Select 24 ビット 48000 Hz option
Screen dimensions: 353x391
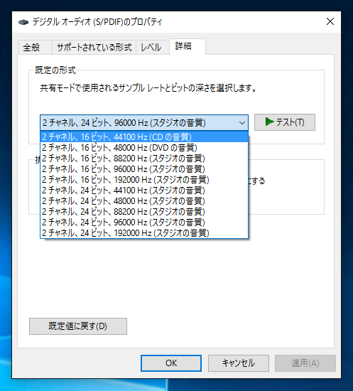tap(144, 201)
